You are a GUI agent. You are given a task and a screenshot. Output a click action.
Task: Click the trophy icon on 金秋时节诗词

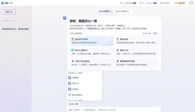point(73,39)
